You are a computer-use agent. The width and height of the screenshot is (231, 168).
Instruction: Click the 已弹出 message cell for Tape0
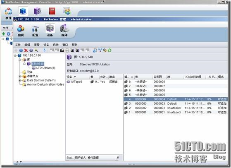(114, 82)
